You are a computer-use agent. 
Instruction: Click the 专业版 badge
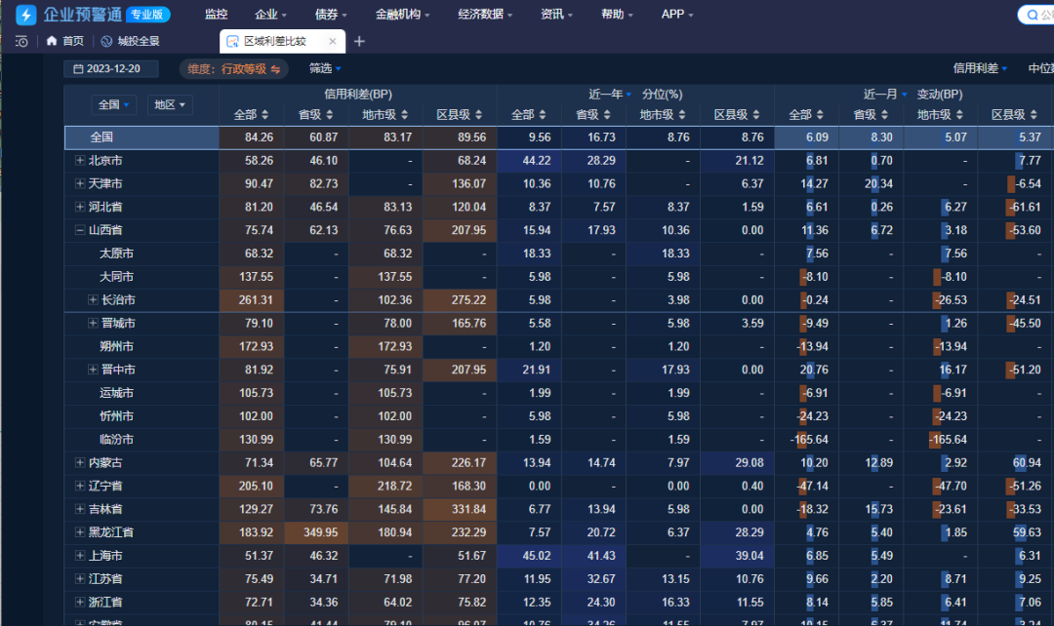pos(148,14)
